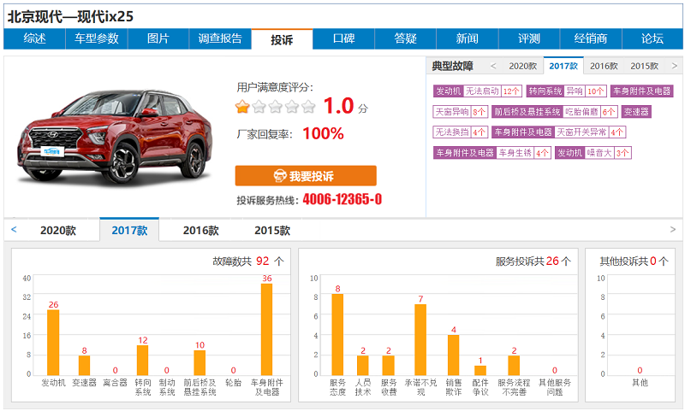Viewport: 685px width, 411px height.
Task: Switch to the 车型参数 tab
Action: point(97,38)
